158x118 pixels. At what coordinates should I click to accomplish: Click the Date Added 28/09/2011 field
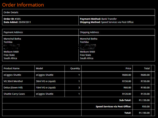point(17,22)
